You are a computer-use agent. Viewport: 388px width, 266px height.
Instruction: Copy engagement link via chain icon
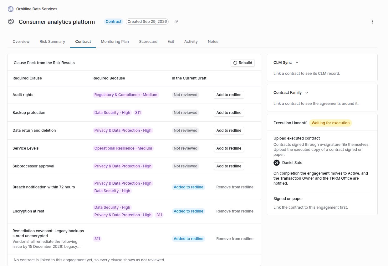point(176,22)
